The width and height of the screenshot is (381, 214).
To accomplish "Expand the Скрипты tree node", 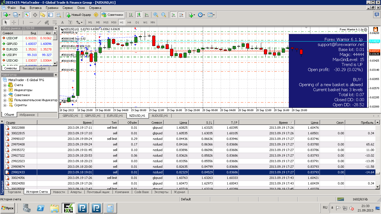I will pyautogui.click(x=5, y=105).
